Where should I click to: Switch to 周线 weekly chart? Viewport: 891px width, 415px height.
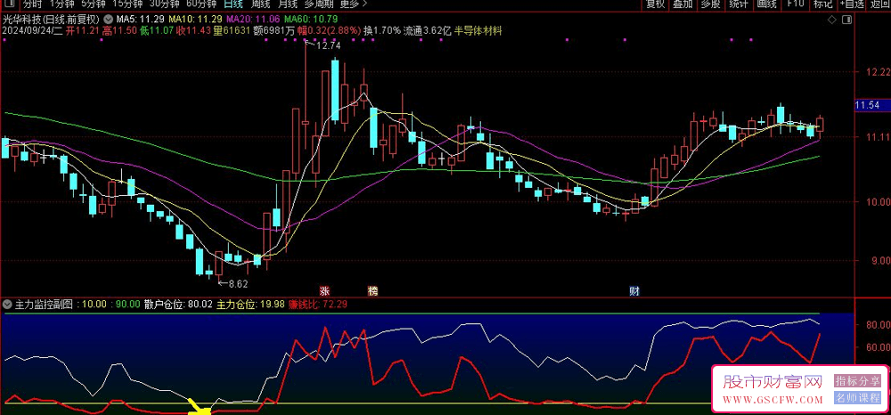point(263,4)
